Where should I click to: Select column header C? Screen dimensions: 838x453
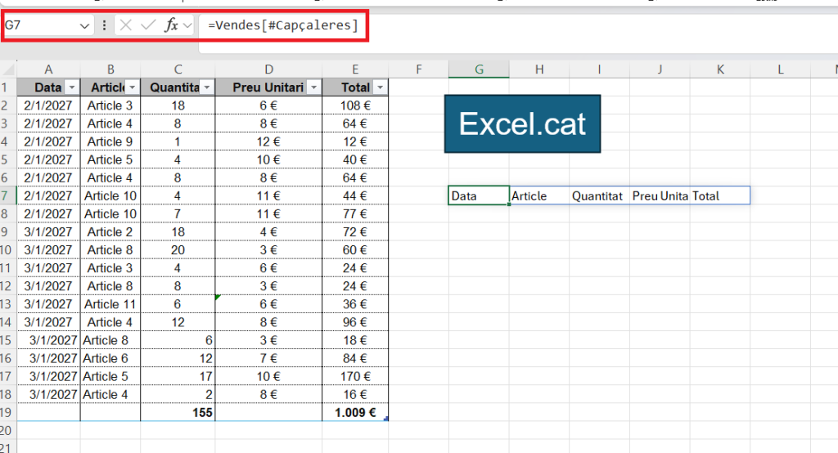click(x=178, y=70)
